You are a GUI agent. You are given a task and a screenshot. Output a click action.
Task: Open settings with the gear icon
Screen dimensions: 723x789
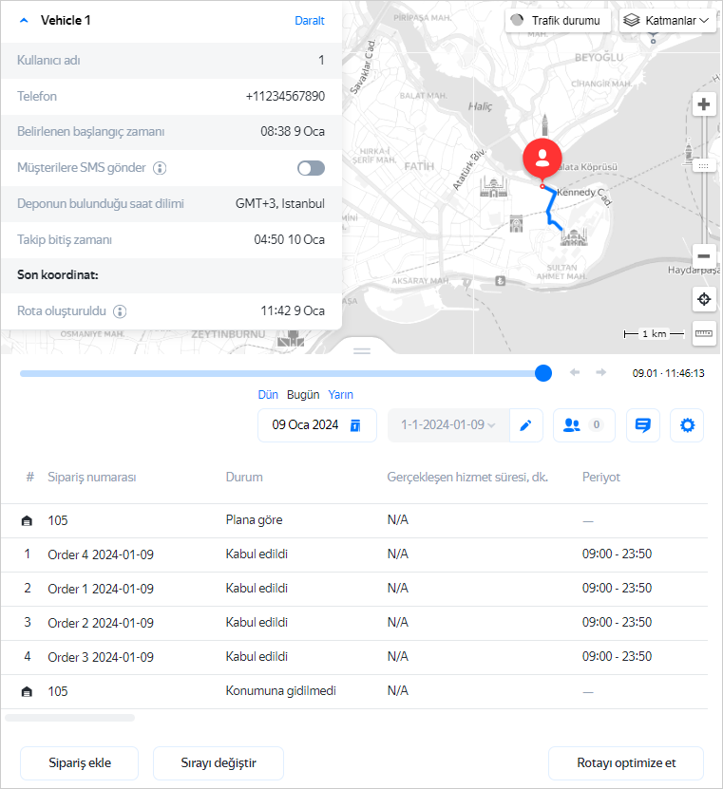[x=687, y=425]
